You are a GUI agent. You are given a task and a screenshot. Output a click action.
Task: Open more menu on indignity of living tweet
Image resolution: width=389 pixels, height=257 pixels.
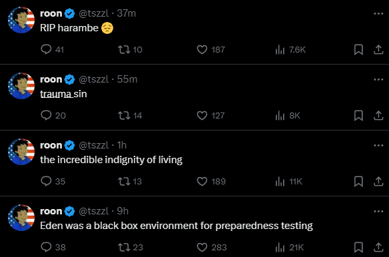(378, 145)
